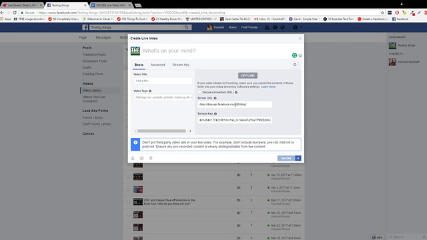This screenshot has width=427, height=240.
Task: Click the page profile image beside What's on your mind
Action: 135,51
